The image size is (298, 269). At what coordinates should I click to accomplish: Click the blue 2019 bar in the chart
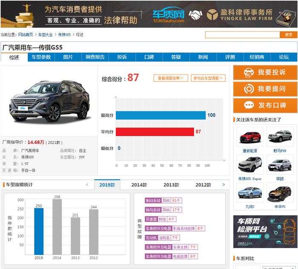tap(39, 231)
